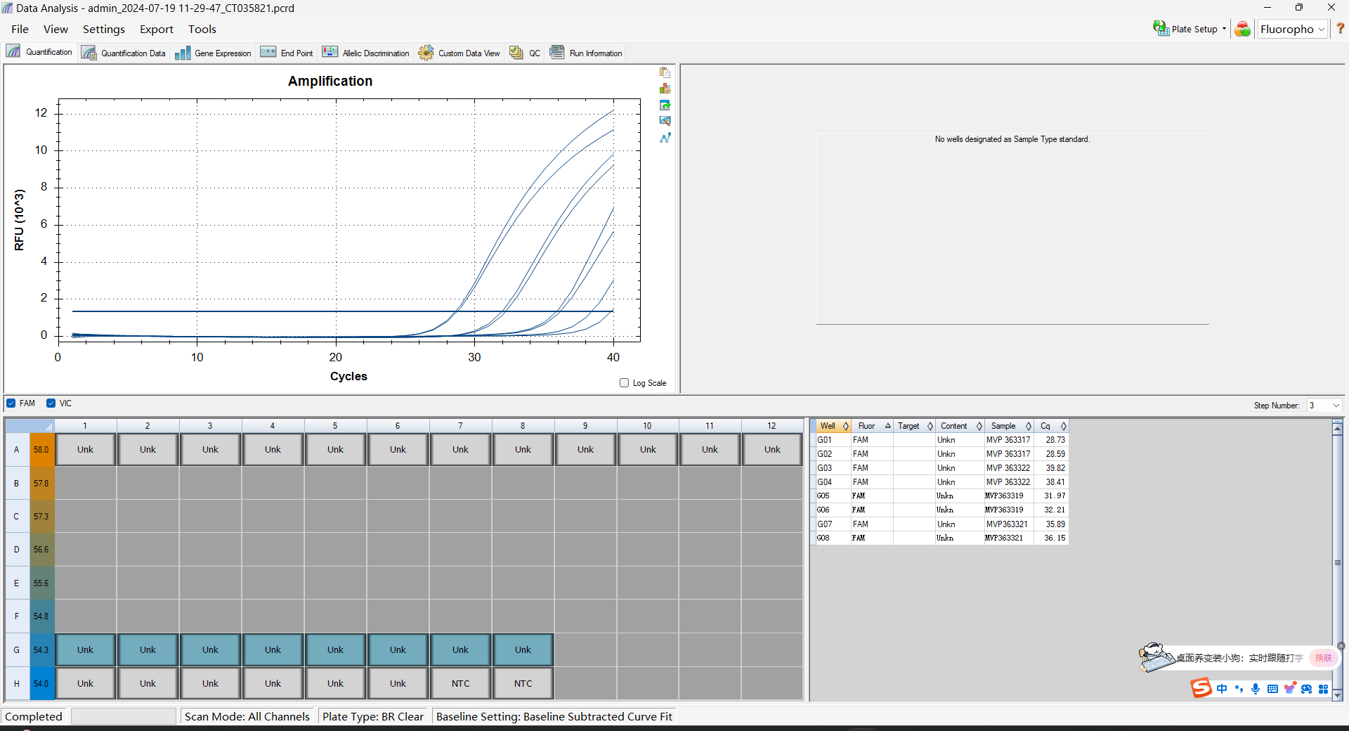Sort by Content column arrow
Image resolution: width=1349 pixels, height=731 pixels.
tap(979, 426)
